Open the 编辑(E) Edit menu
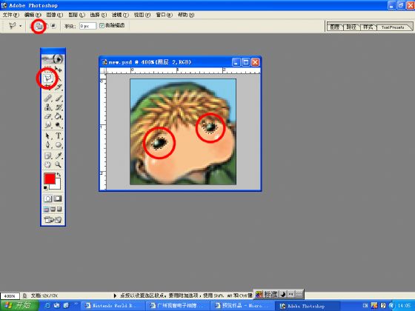415x311 pixels. click(x=33, y=15)
